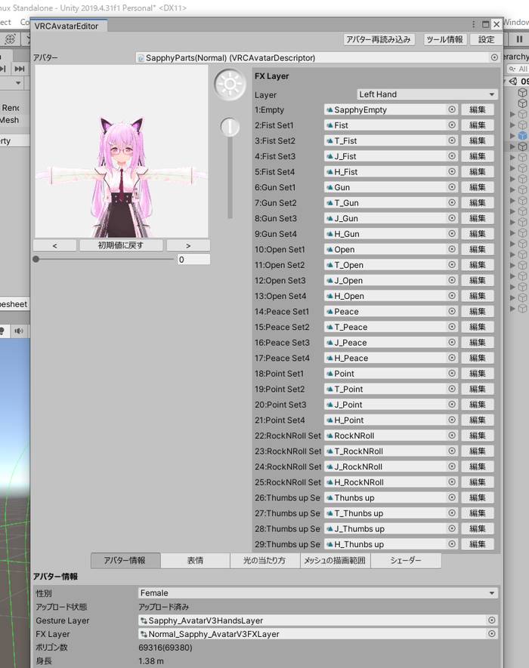Image resolution: width=529 pixels, height=668 pixels.
Task: Click the scene icon in the Hierarchy panel
Action: [x=513, y=81]
